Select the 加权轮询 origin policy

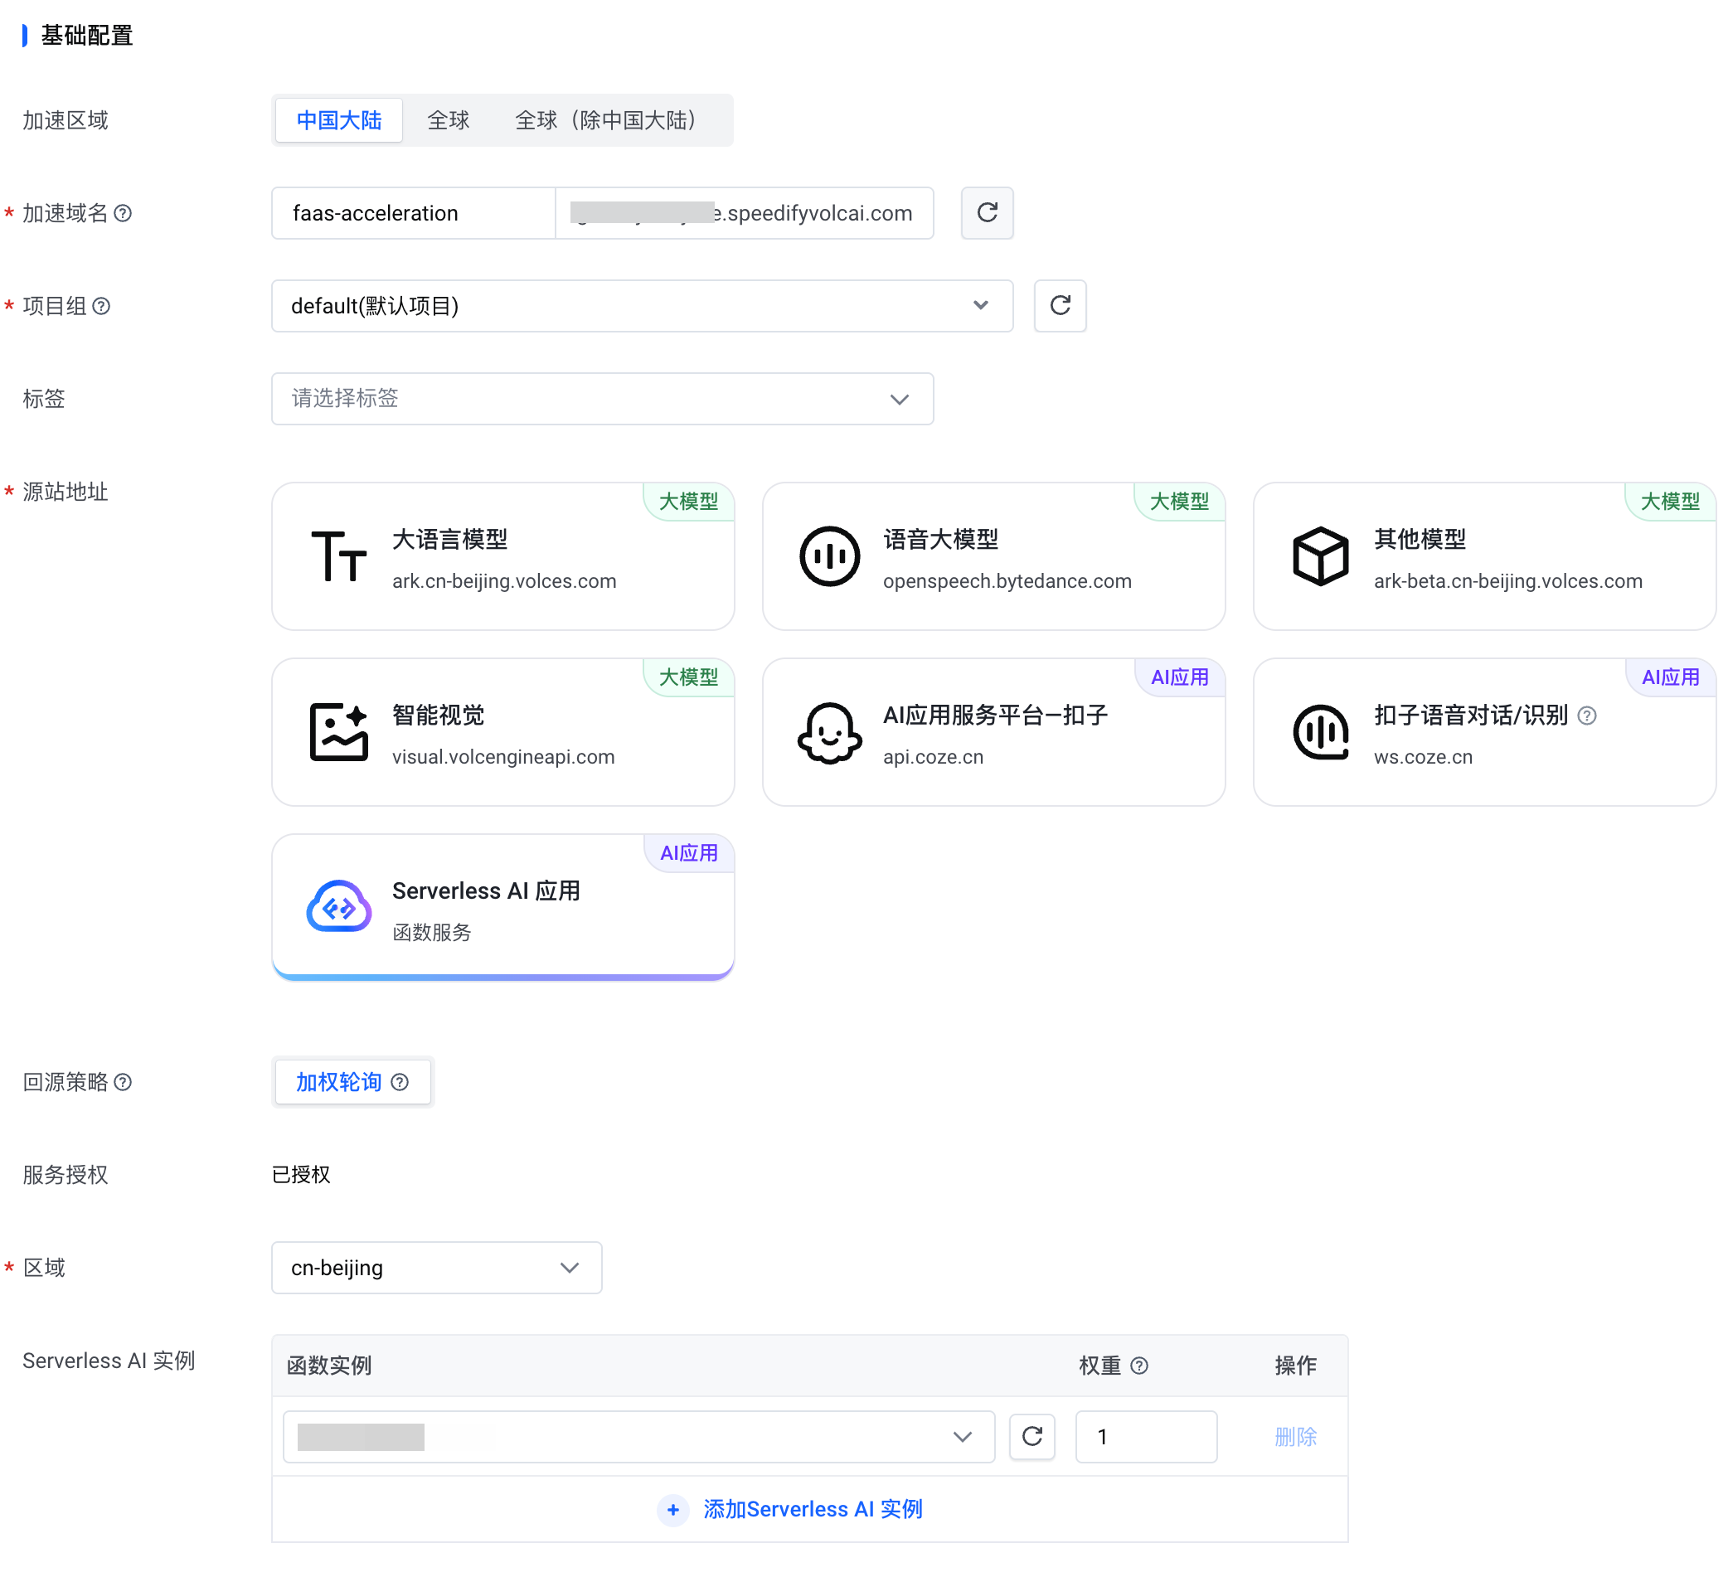coord(352,1083)
